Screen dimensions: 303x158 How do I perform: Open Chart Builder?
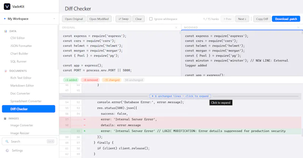pyautogui.click(x=19, y=54)
